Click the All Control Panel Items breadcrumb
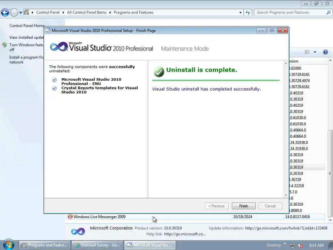The width and height of the screenshot is (333, 250). click(x=87, y=12)
